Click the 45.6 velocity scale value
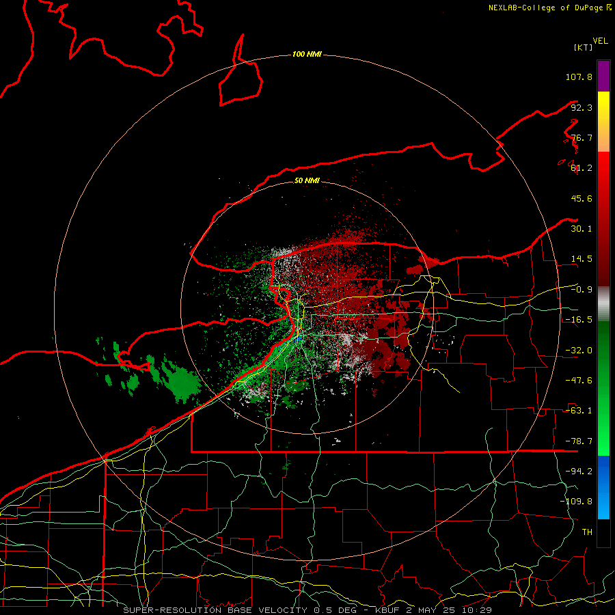Image resolution: width=615 pixels, height=615 pixels. [582, 198]
